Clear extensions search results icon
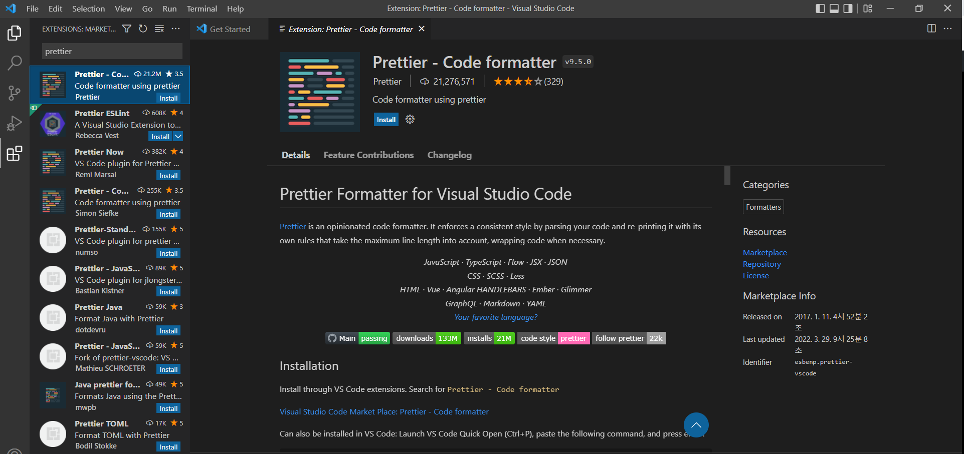The image size is (964, 454). (x=159, y=29)
